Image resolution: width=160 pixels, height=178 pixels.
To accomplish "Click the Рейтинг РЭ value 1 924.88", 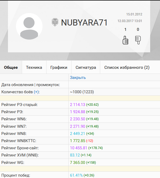I will [x=77, y=112].
